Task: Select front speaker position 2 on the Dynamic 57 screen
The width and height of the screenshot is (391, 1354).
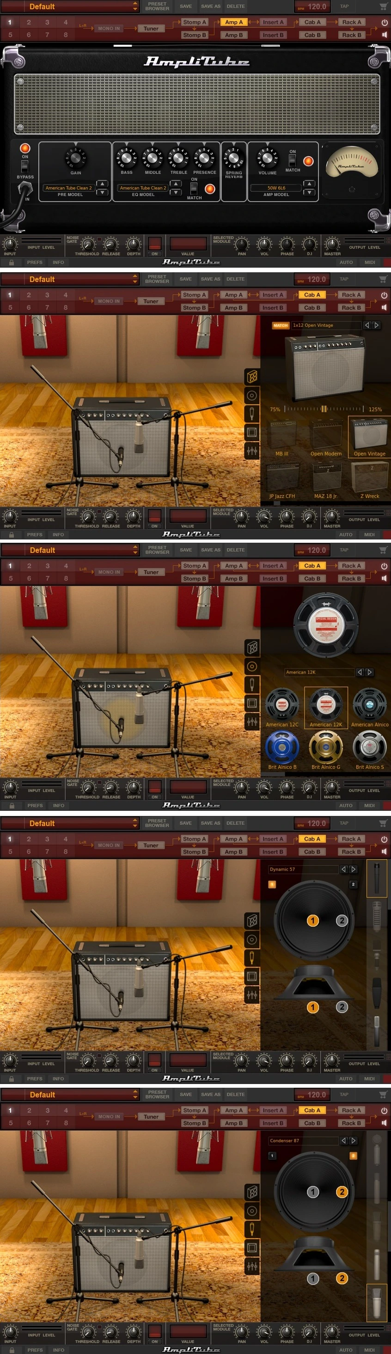Action: [342, 920]
